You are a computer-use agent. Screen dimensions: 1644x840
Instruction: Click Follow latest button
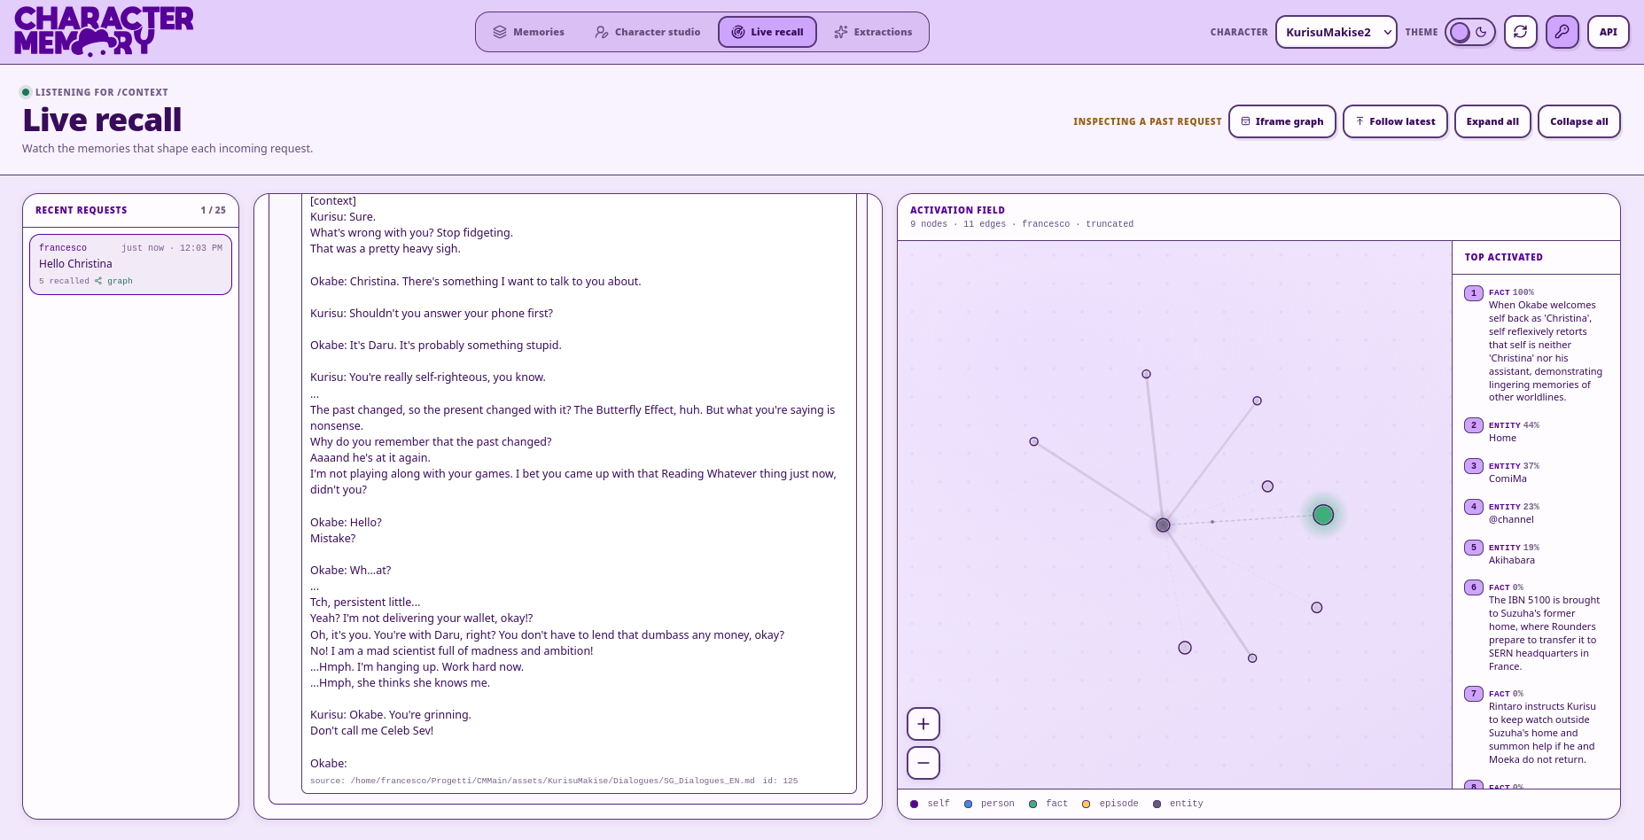tap(1395, 121)
